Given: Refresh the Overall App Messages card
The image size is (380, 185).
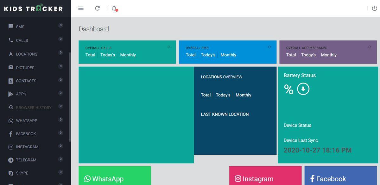Looking at the screenshot, I should coord(370,47).
